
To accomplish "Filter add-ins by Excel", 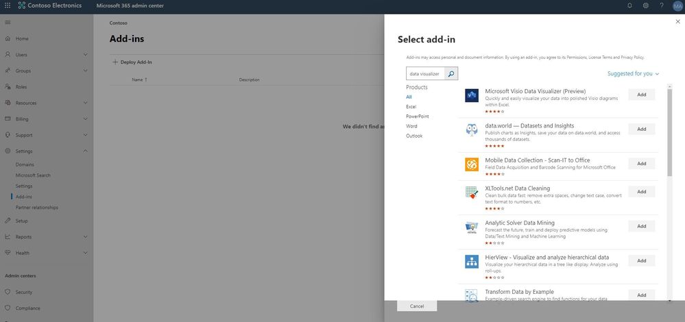I will [411, 106].
